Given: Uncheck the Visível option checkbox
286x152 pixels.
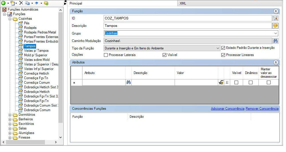Looking at the screenshot, I should 164,55.
